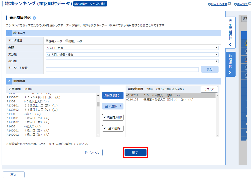Viewport: 252px width, 179px height.
Task: Select candidate A140201 4歳人口（男）
Action: [51, 131]
